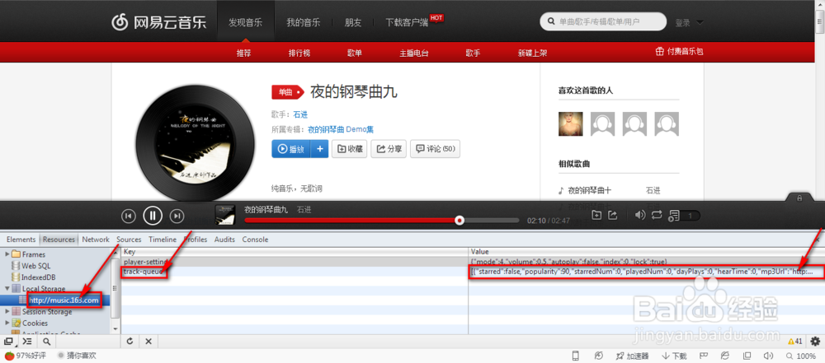825x363 pixels.
Task: Click the 100% zoom level control
Action: pyautogui.click(x=799, y=356)
